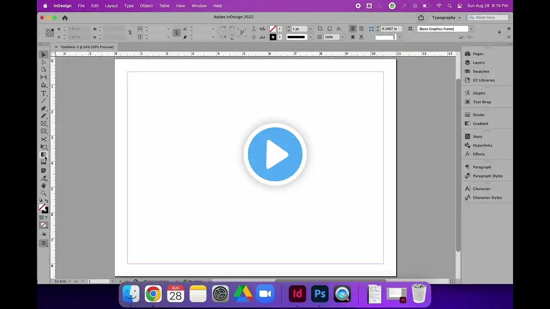Image resolution: width=550 pixels, height=309 pixels.
Task: Select the Scissors tool
Action: (x=43, y=139)
